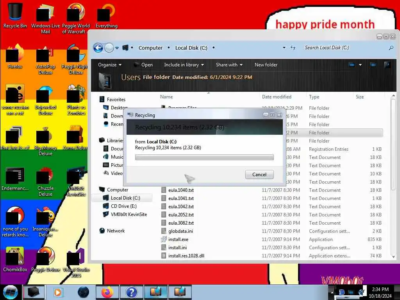Open Bejeweled Deluxe desktop icon
The image size is (400, 300).
pos(45,100)
